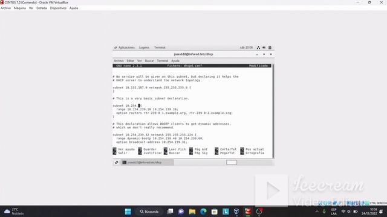The height and width of the screenshot is (217, 387).
Task: Click the Windows taskbar Búsqueda search box
Action: coord(149,212)
